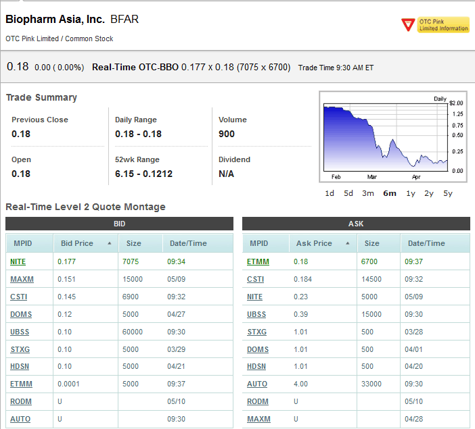The width and height of the screenshot is (475, 429).
Task: Open UBSS link in bid table
Action: (20, 331)
